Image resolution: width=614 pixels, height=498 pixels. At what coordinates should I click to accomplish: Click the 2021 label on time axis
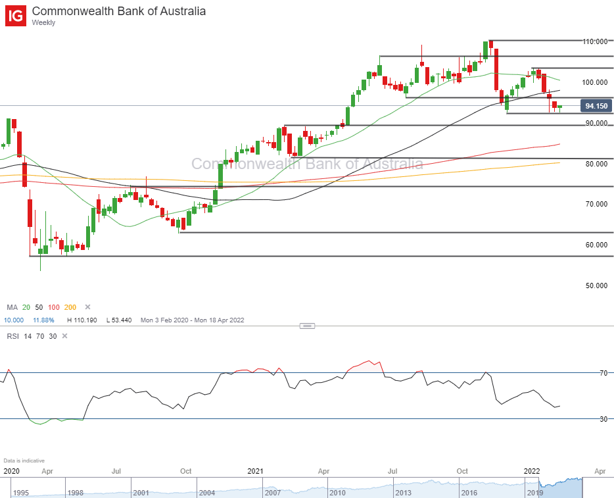(x=255, y=471)
